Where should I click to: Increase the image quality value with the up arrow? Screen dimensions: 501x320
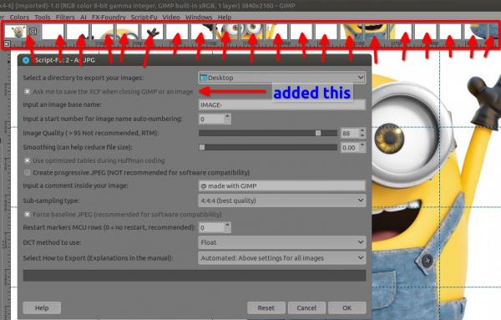pyautogui.click(x=362, y=130)
